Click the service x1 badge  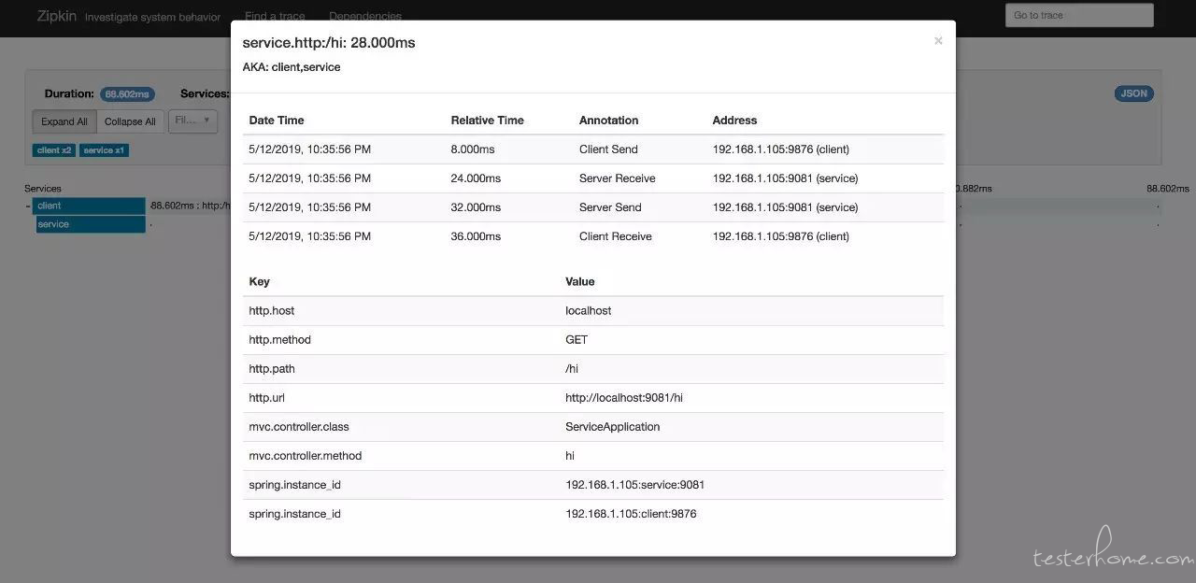104,150
